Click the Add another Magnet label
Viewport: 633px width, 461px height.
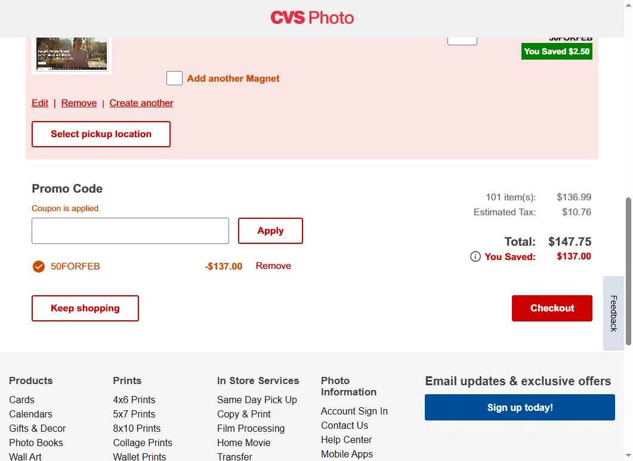233,78
